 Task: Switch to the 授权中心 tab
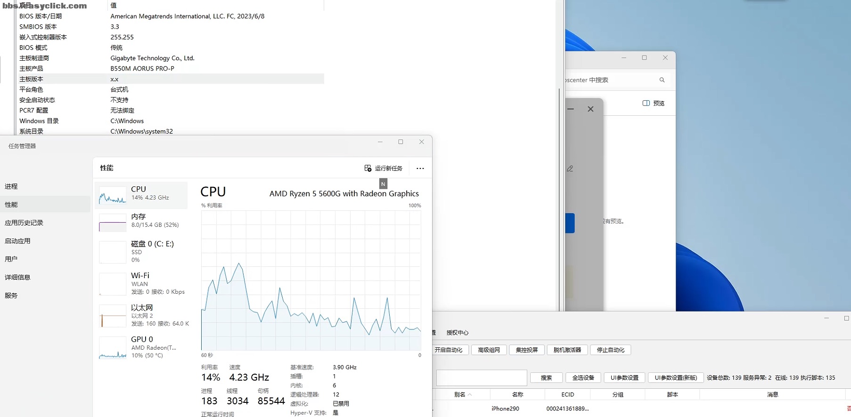(x=458, y=333)
